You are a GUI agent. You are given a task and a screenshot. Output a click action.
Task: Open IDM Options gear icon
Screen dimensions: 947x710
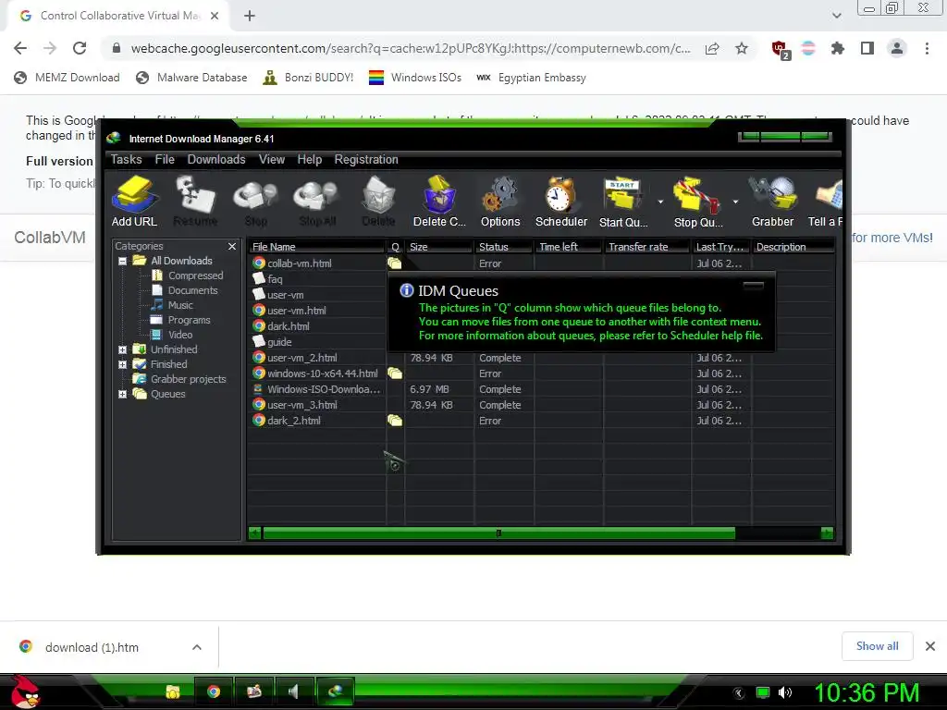click(500, 202)
